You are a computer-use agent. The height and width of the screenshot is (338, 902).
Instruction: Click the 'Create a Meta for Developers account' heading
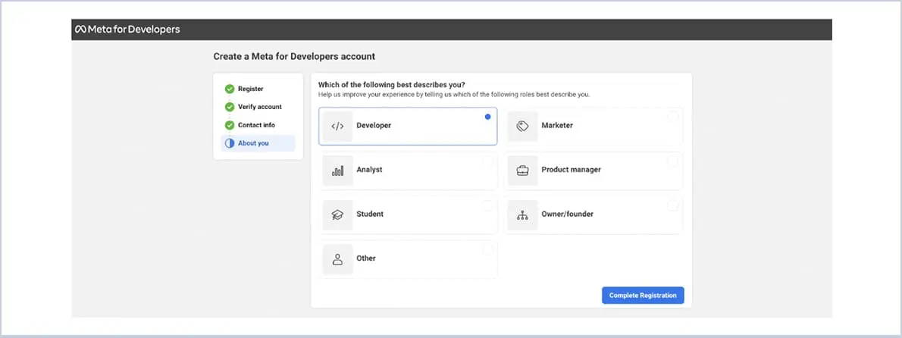[x=294, y=56]
